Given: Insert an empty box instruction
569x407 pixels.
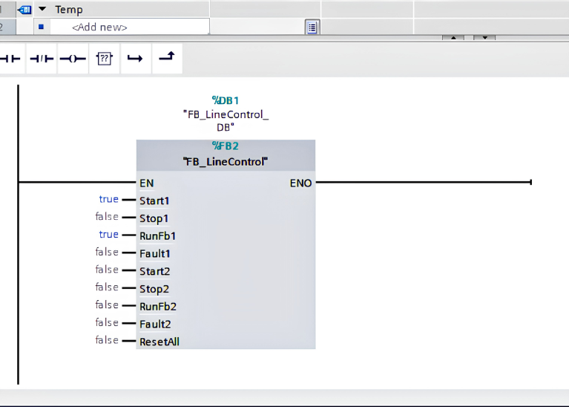Looking at the screenshot, I should coord(104,59).
